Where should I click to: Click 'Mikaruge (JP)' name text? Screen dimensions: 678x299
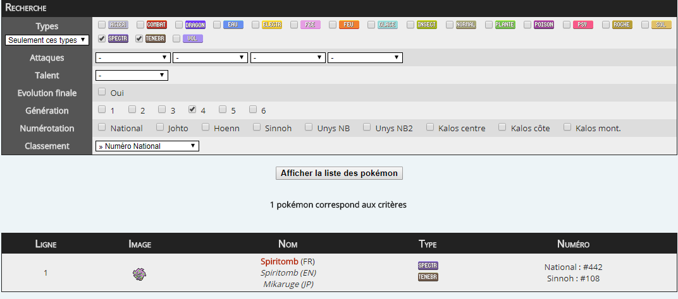pyautogui.click(x=288, y=284)
